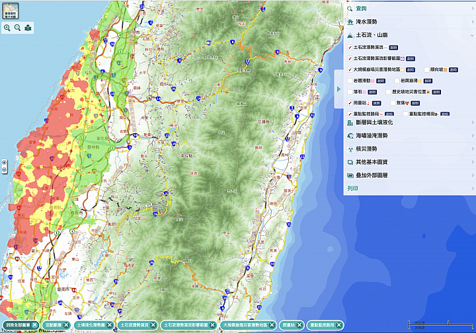Remove the 雨量站 layer chip

click(300, 325)
